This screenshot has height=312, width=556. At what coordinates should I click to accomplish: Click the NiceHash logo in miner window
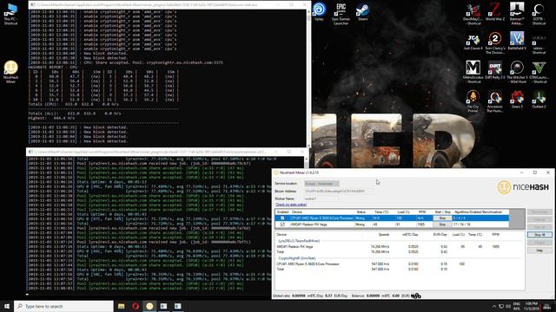pyautogui.click(x=523, y=187)
